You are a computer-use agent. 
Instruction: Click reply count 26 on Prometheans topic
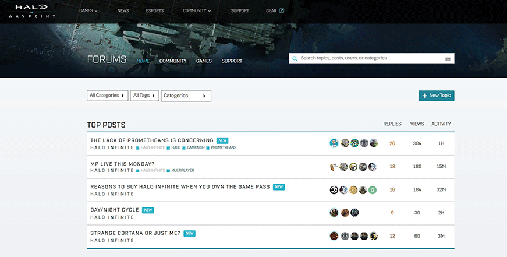click(x=392, y=143)
